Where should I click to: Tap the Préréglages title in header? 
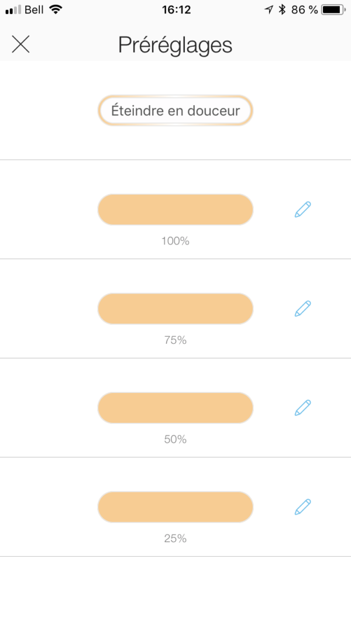point(175,45)
